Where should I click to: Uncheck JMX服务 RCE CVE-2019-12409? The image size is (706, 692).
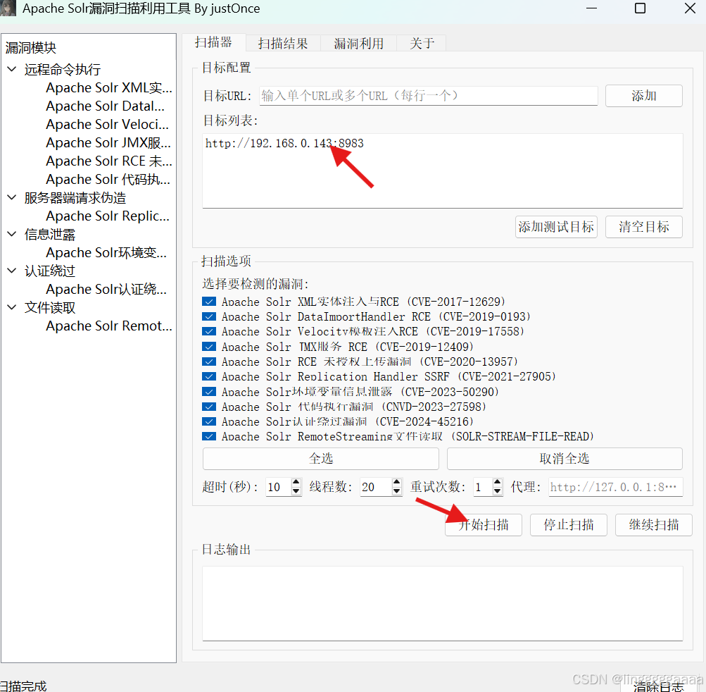coord(209,347)
